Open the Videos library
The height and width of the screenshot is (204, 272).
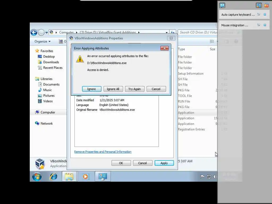48,101
